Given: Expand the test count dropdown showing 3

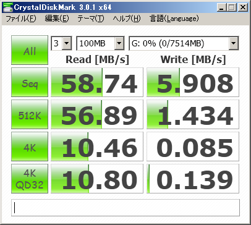Looking at the screenshot, I should click(x=67, y=43).
